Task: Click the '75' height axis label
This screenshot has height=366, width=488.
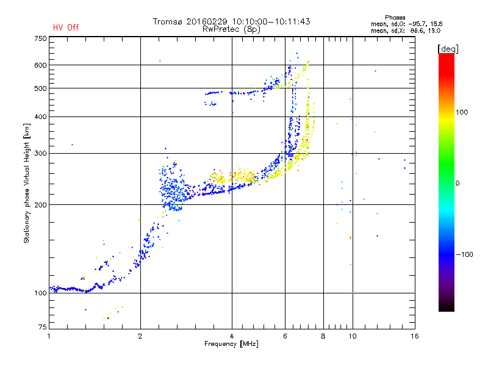Action: [x=43, y=327]
